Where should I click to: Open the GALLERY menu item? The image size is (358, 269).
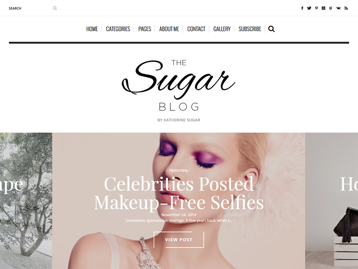click(x=222, y=29)
